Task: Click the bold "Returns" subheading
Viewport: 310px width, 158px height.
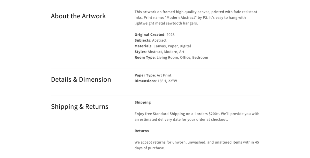Action: pyautogui.click(x=142, y=131)
